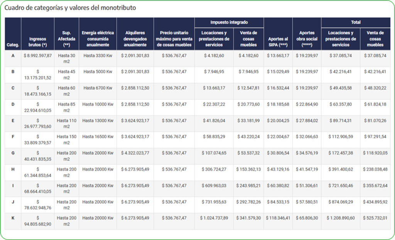Click the category K row label
The image size is (395, 240).
[13, 218]
